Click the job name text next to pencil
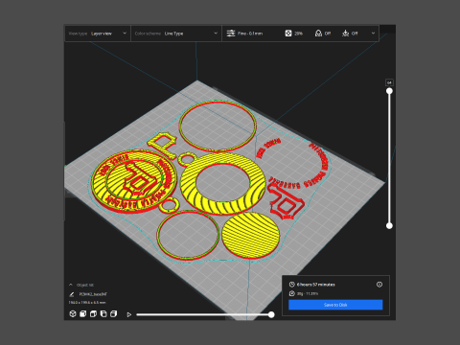 [93, 294]
